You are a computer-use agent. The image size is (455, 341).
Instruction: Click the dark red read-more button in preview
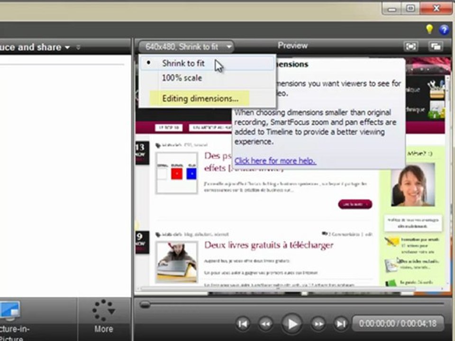(355, 204)
